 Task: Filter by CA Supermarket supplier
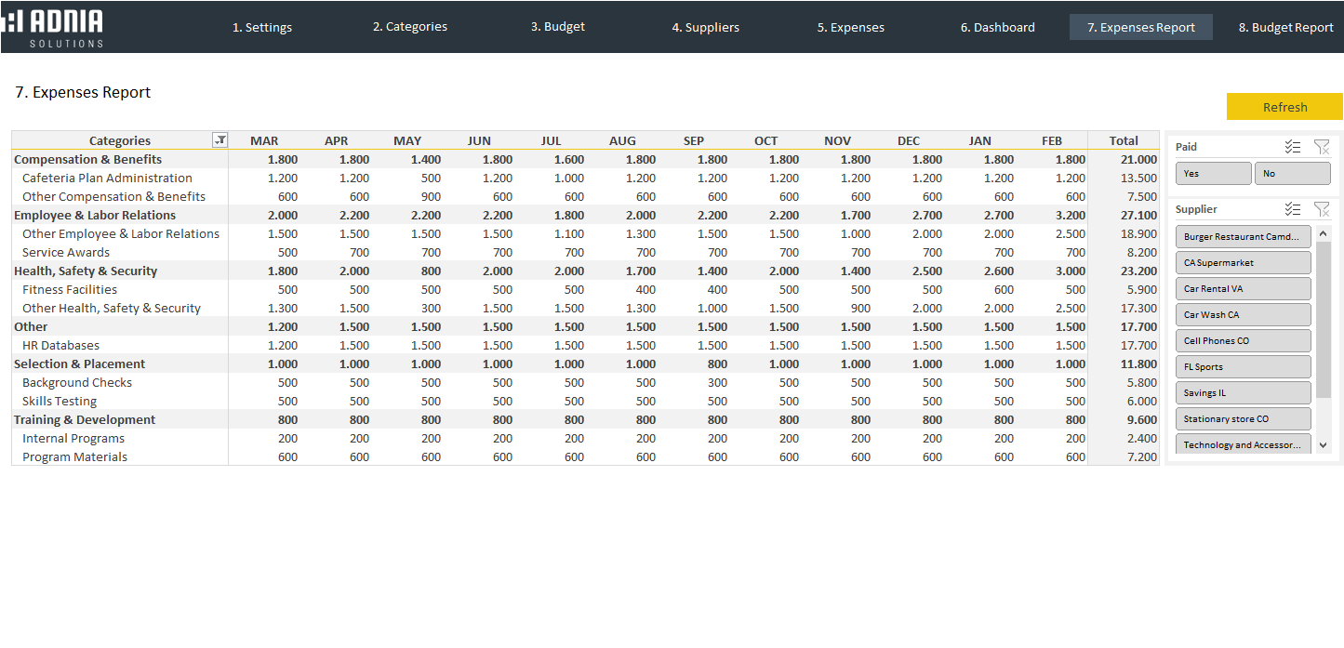(x=1243, y=263)
